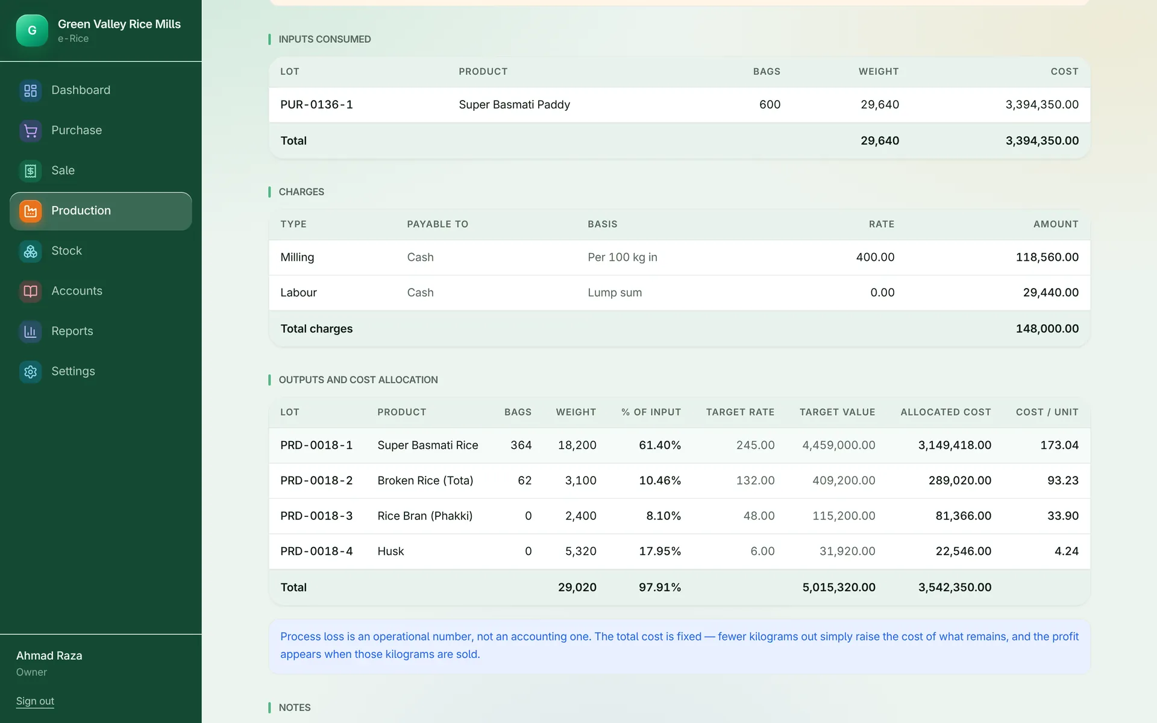Click the Per 100 kg in basis cell
Viewport: 1157px width, 723px height.
tap(622, 257)
